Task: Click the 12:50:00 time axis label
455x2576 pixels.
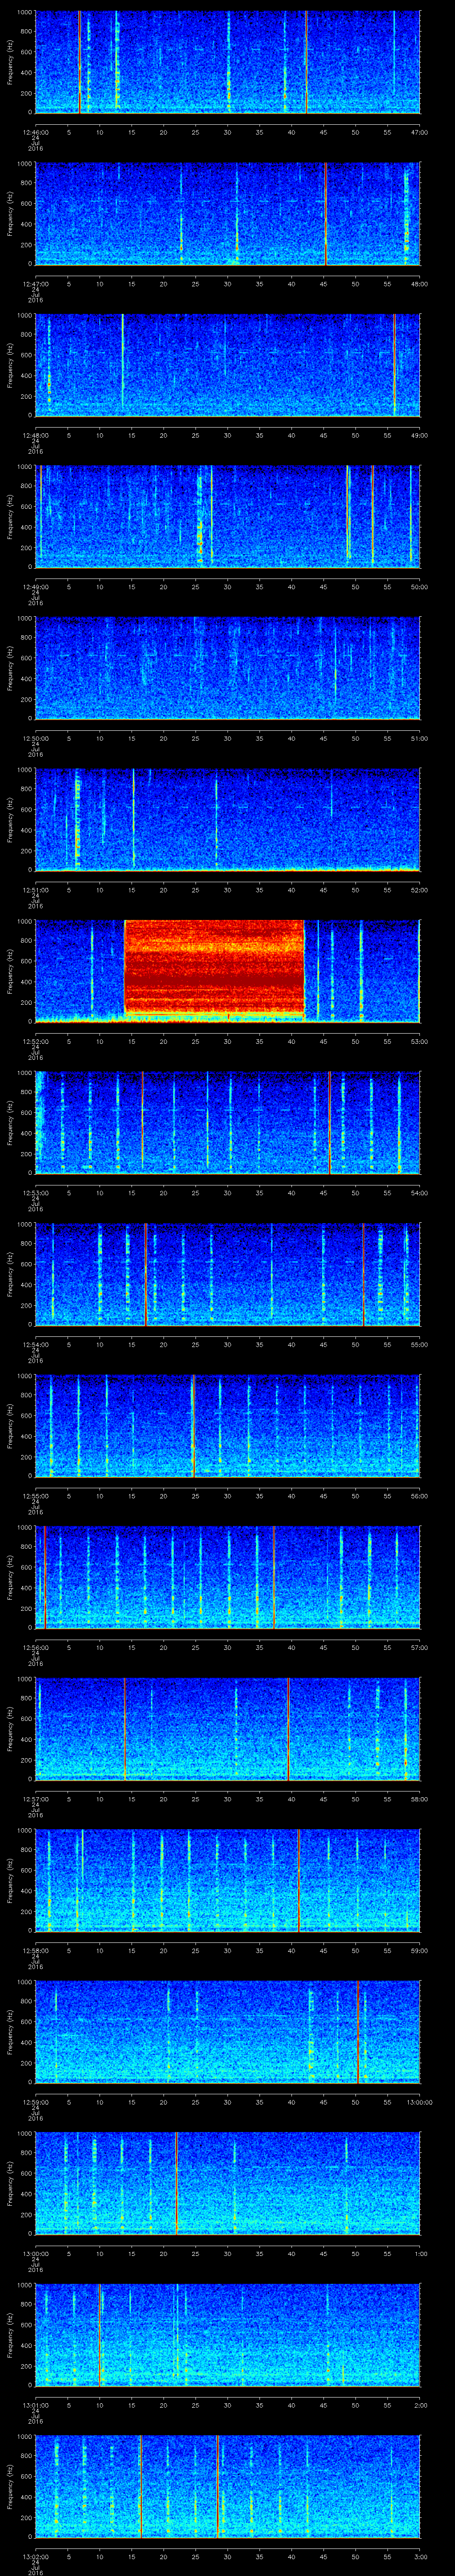Action: click(36, 738)
